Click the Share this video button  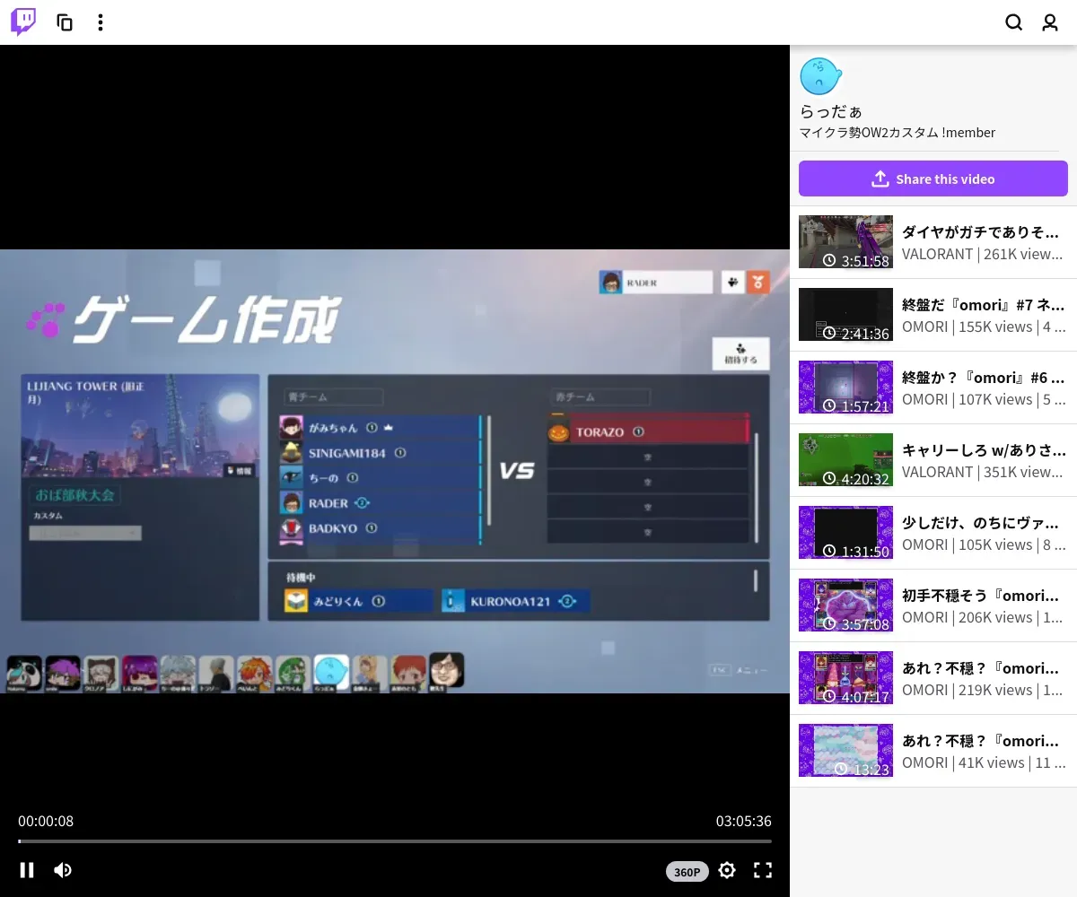(933, 179)
